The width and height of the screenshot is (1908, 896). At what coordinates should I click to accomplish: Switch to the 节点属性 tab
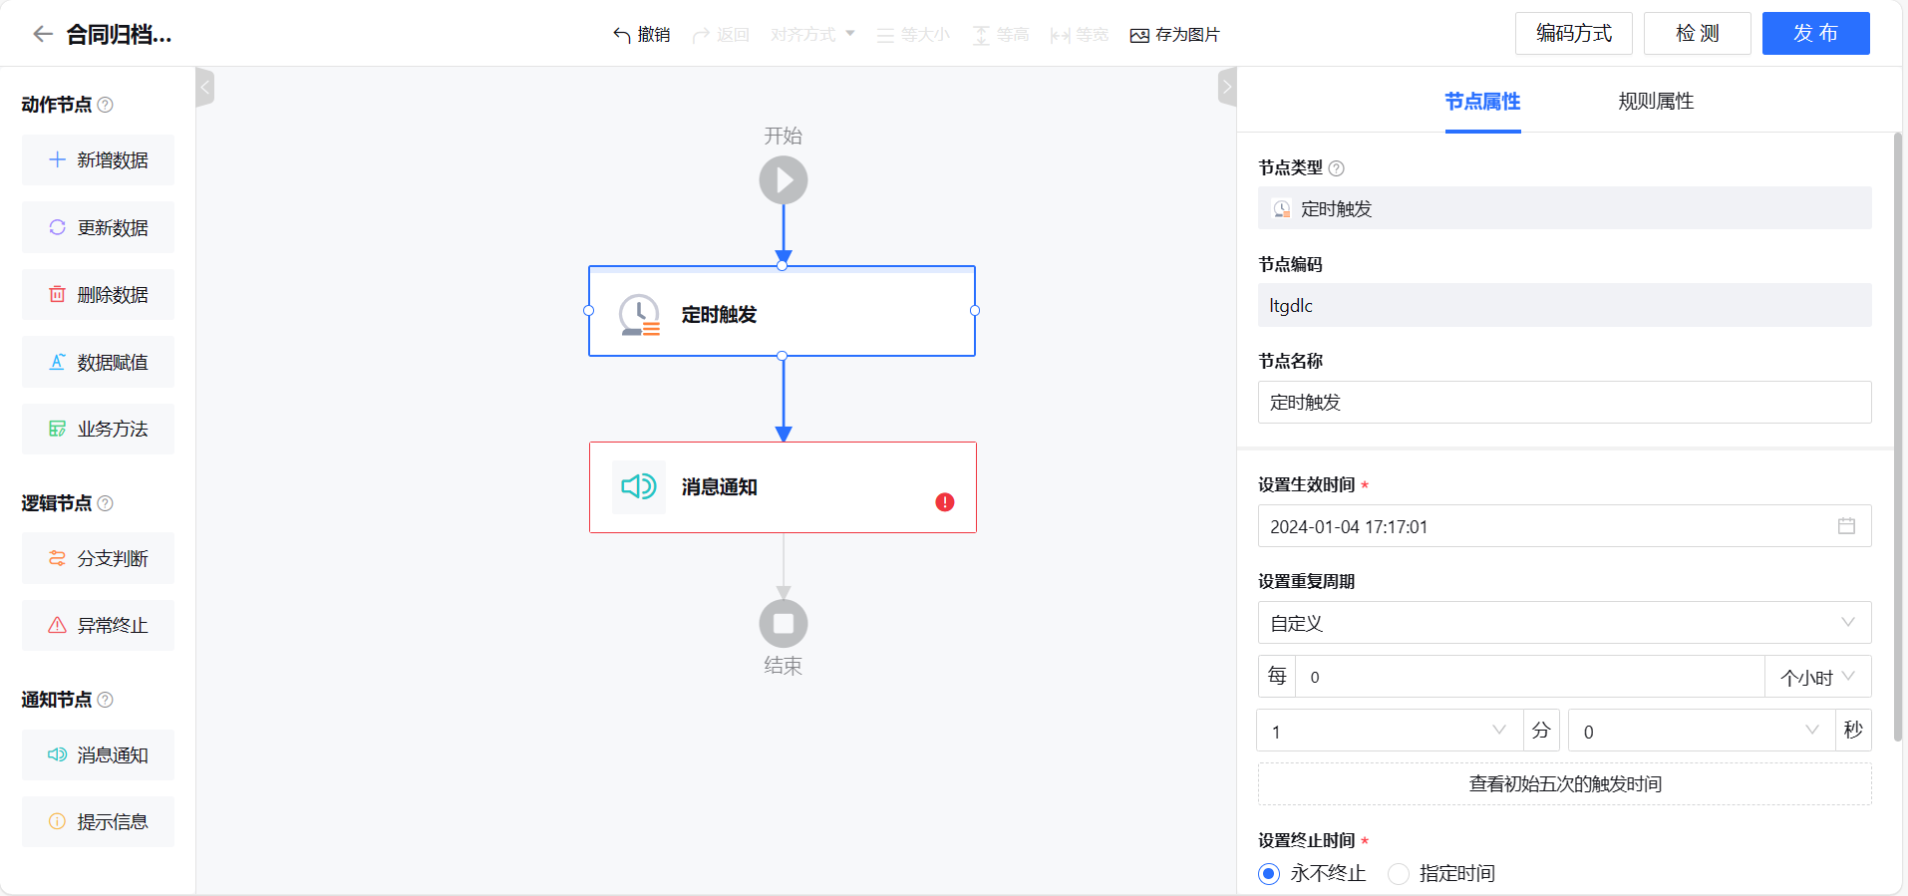click(1482, 101)
